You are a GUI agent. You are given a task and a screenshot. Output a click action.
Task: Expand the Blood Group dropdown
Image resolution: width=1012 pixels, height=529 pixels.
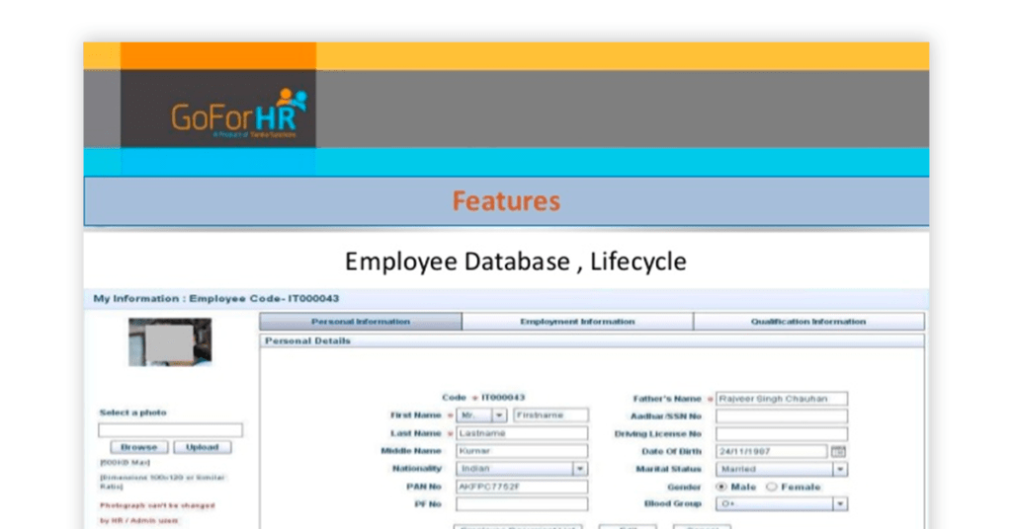point(782,504)
